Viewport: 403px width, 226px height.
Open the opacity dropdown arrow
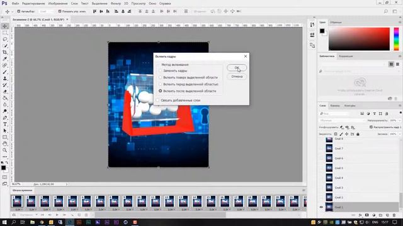[x=399, y=120]
